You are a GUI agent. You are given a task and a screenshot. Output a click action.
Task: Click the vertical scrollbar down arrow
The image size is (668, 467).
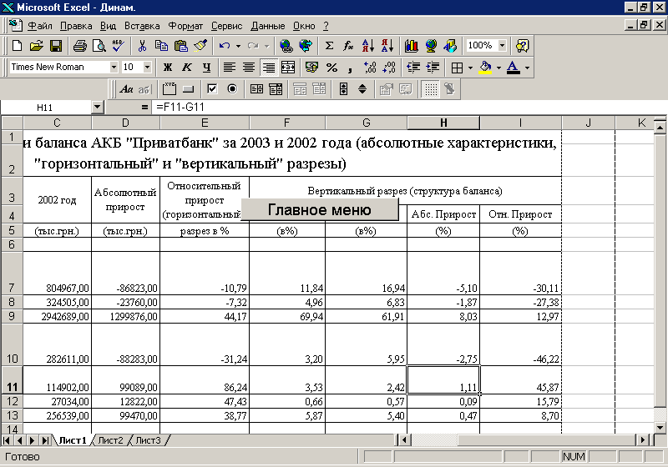tap(660, 428)
